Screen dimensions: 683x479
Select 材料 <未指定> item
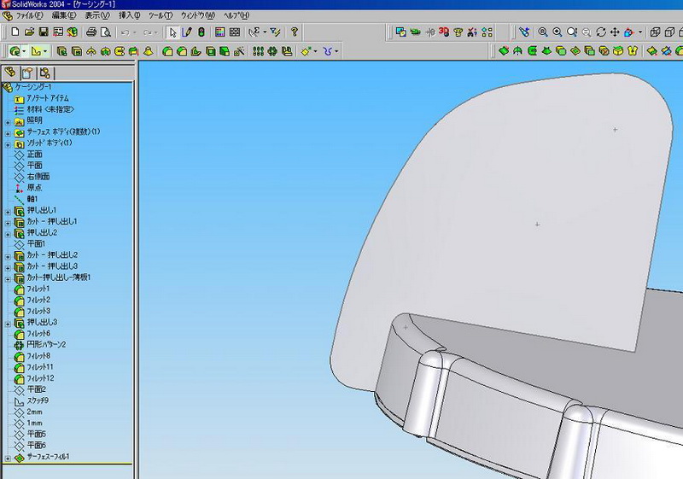(50, 109)
